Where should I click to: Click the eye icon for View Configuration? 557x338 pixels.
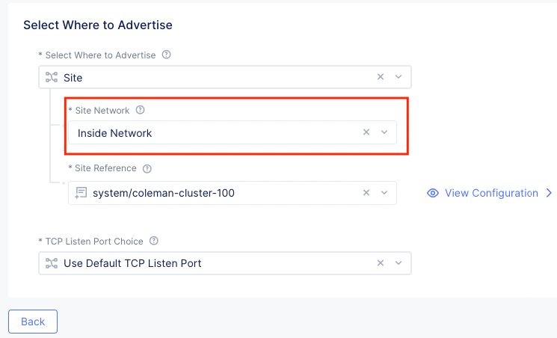(x=432, y=193)
